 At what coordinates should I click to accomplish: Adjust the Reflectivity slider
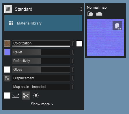(x=41, y=61)
